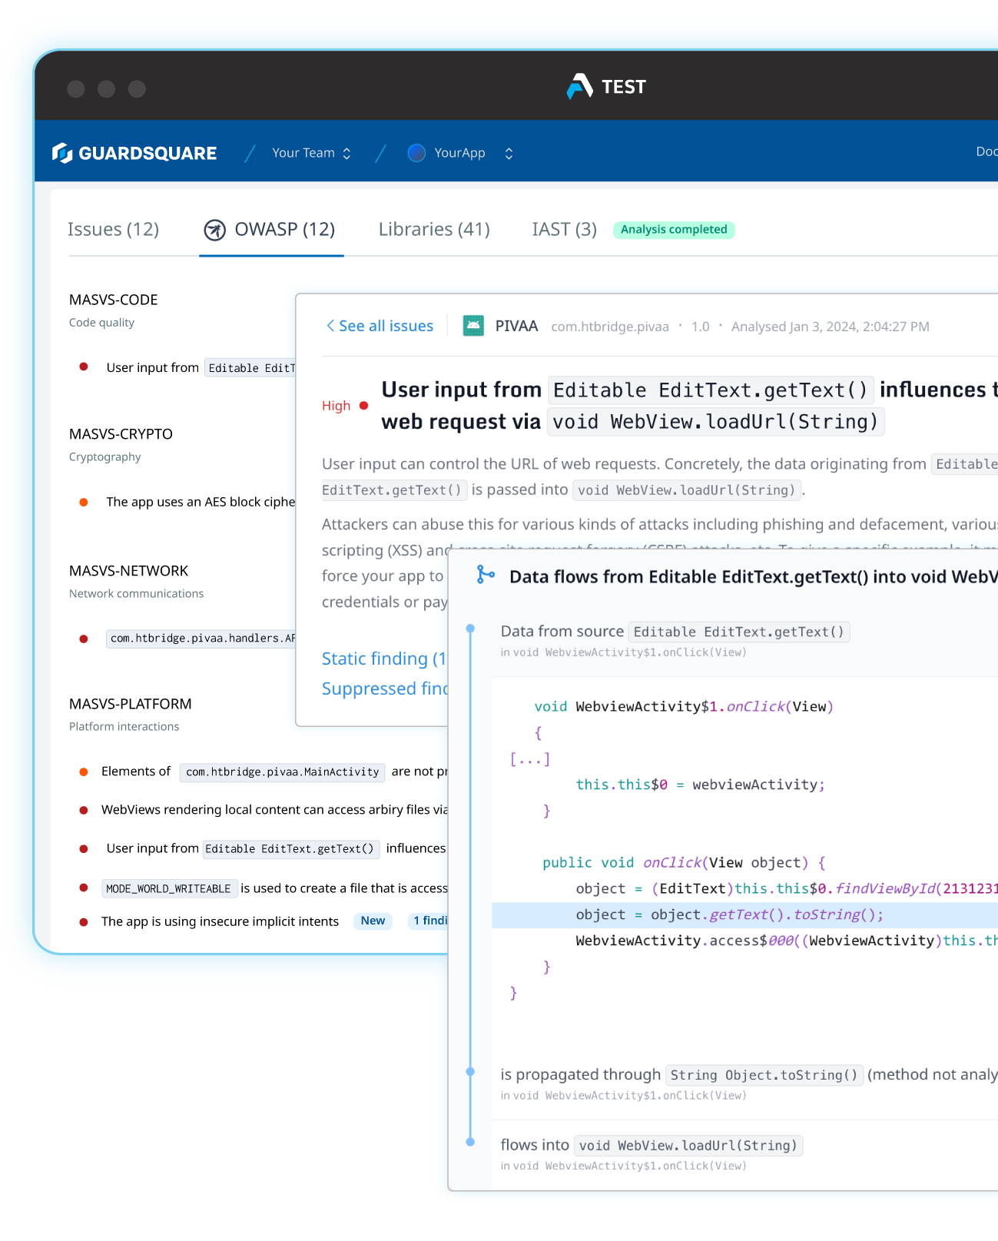Select the 'flows into' timeline node
998x1241 pixels.
tap(470, 1142)
